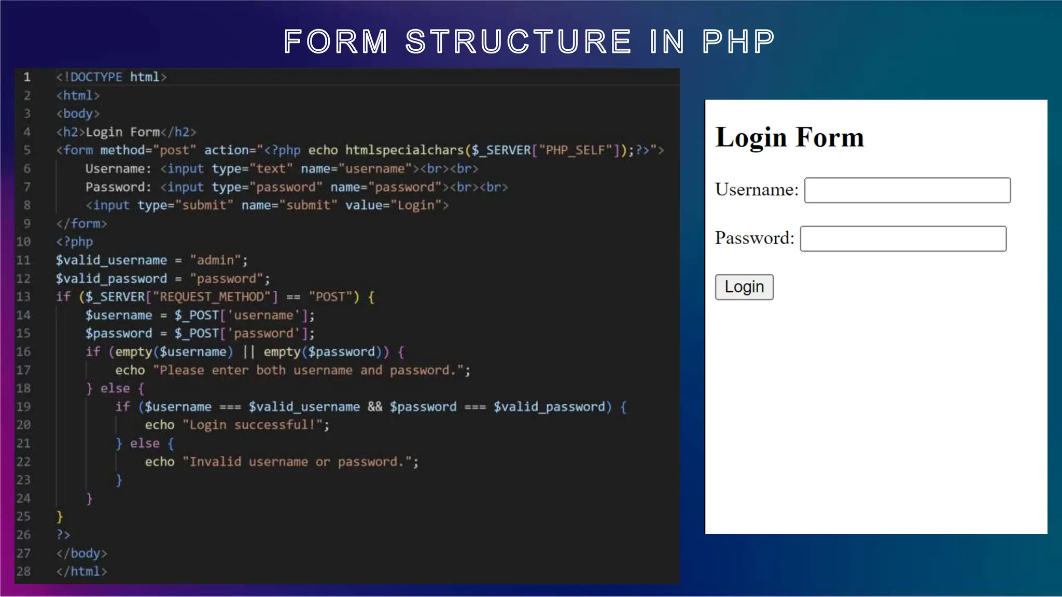Click the closing '</form>' tag
1062x597 pixels.
coord(81,224)
